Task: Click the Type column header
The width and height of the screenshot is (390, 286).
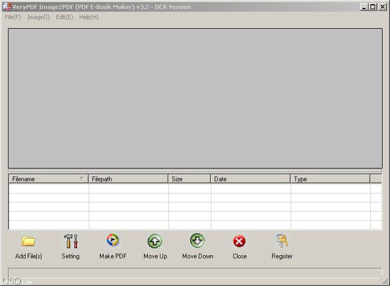Action: pos(330,179)
